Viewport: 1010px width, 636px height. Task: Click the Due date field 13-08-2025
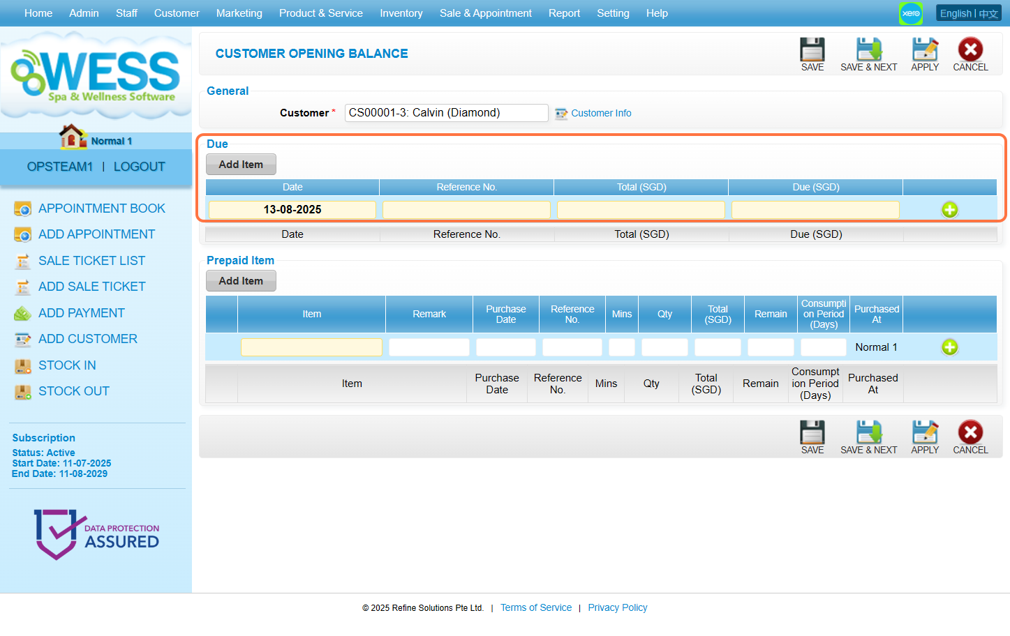point(292,210)
